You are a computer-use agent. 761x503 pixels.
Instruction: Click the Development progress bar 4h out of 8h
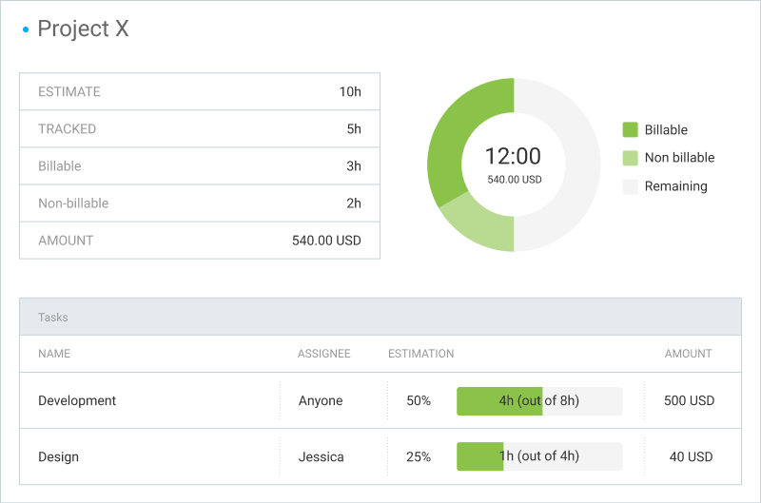click(x=539, y=401)
